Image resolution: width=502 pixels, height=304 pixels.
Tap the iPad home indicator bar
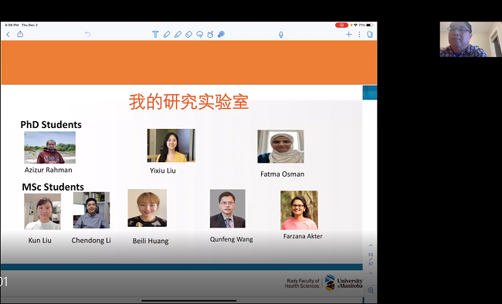[x=189, y=301]
